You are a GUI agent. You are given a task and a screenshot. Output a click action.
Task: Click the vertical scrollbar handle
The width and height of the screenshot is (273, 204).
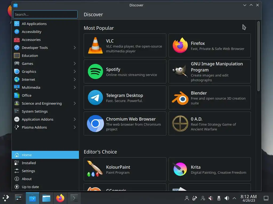tap(259, 56)
